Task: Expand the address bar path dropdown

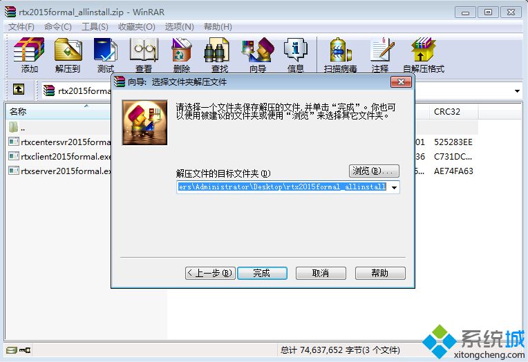Action: [517, 90]
